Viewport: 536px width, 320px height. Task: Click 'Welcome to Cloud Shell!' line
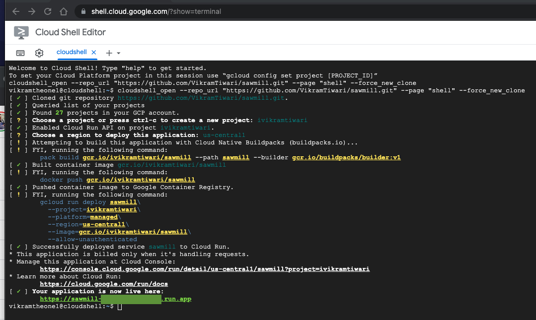pyautogui.click(x=108, y=68)
